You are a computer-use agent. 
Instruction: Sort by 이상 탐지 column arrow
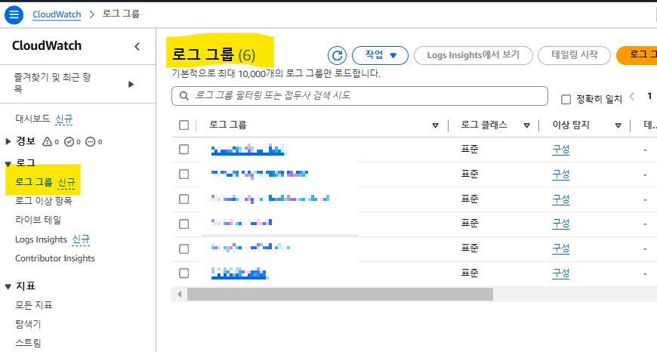618,125
